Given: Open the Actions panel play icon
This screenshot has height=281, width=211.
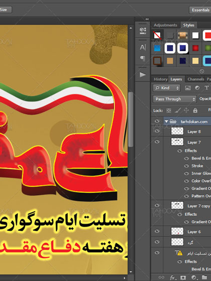Looking at the screenshot, I should pyautogui.click(x=143, y=75).
